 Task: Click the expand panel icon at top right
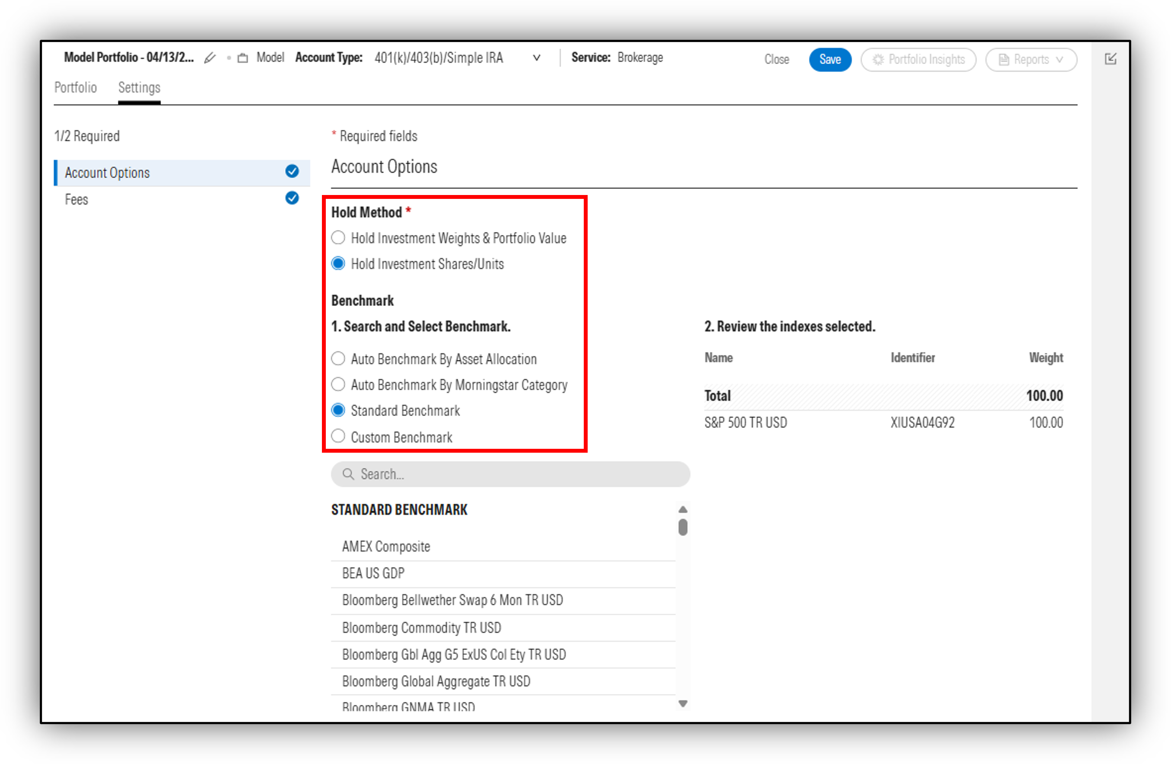tap(1111, 59)
